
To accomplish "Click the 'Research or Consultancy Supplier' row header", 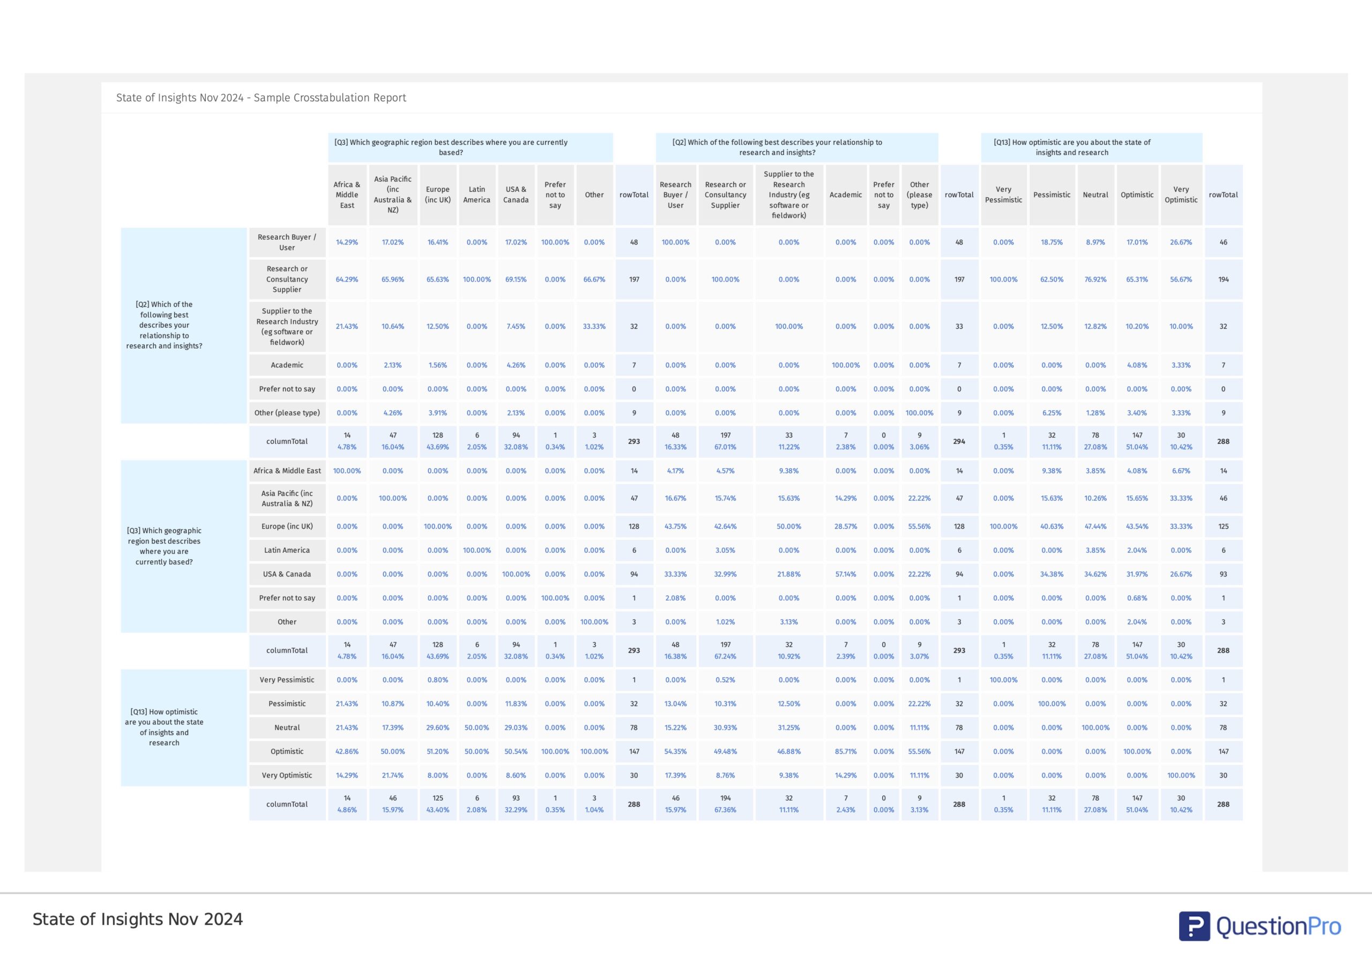I will [x=287, y=279].
